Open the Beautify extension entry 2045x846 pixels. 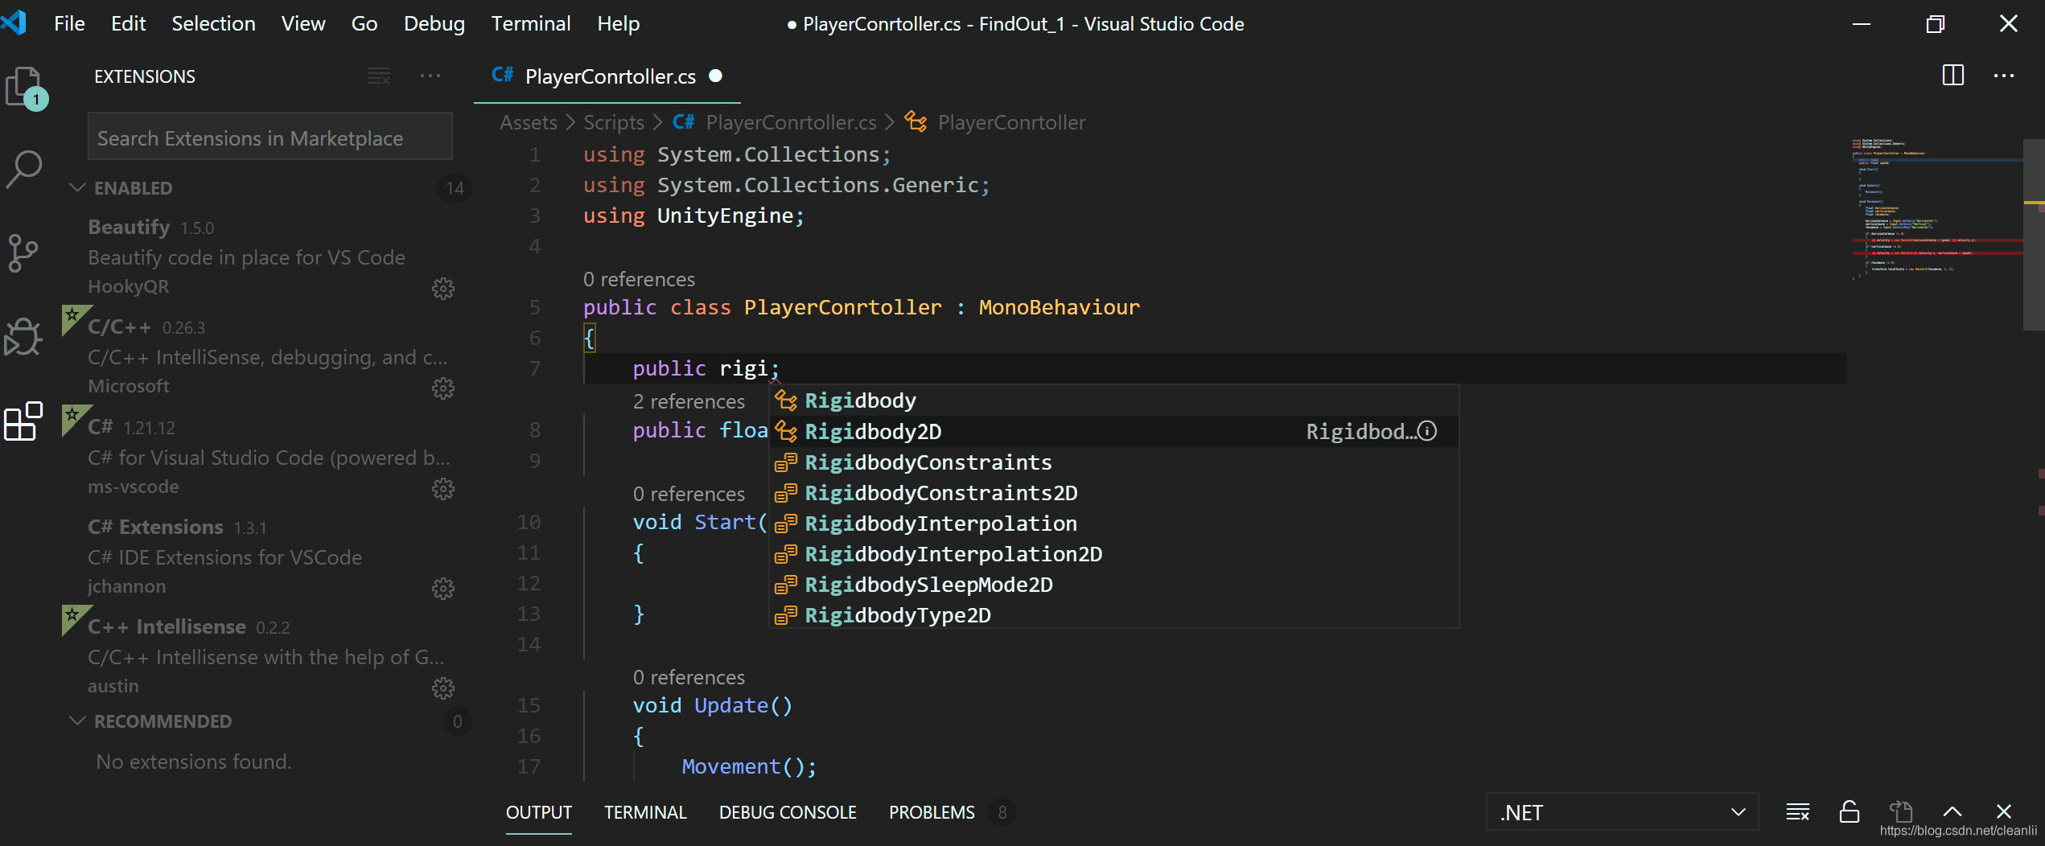coord(267,257)
